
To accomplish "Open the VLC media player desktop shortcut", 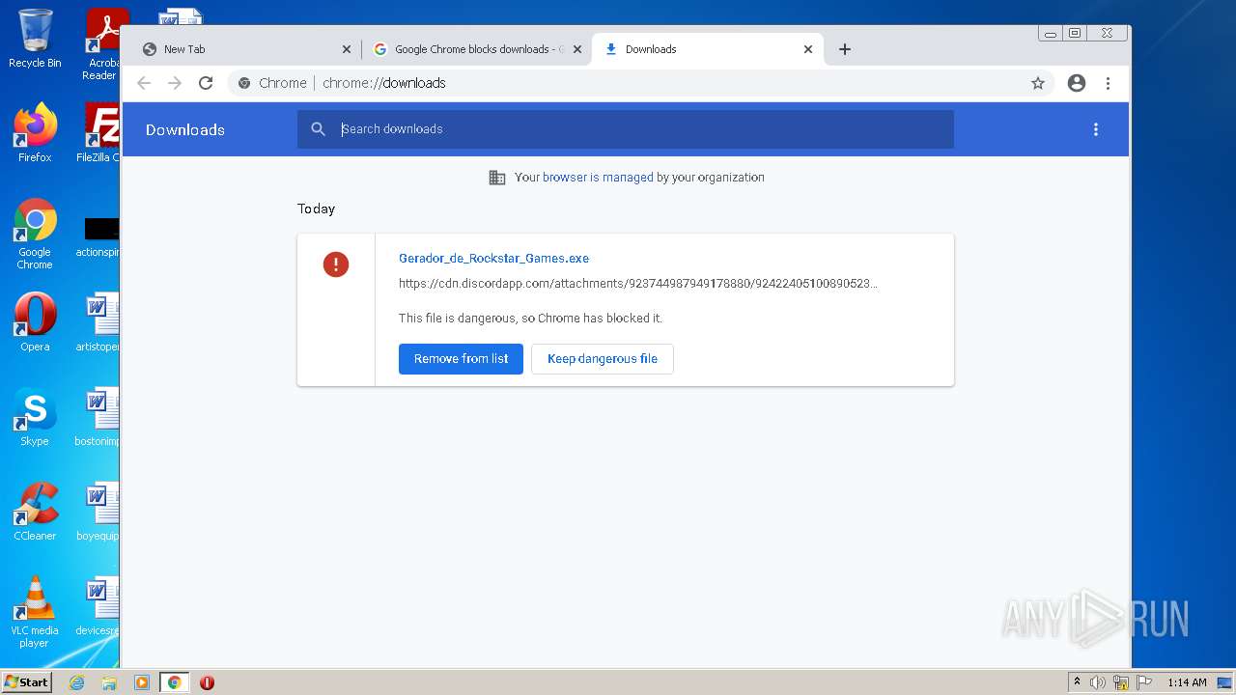I will tap(35, 612).
